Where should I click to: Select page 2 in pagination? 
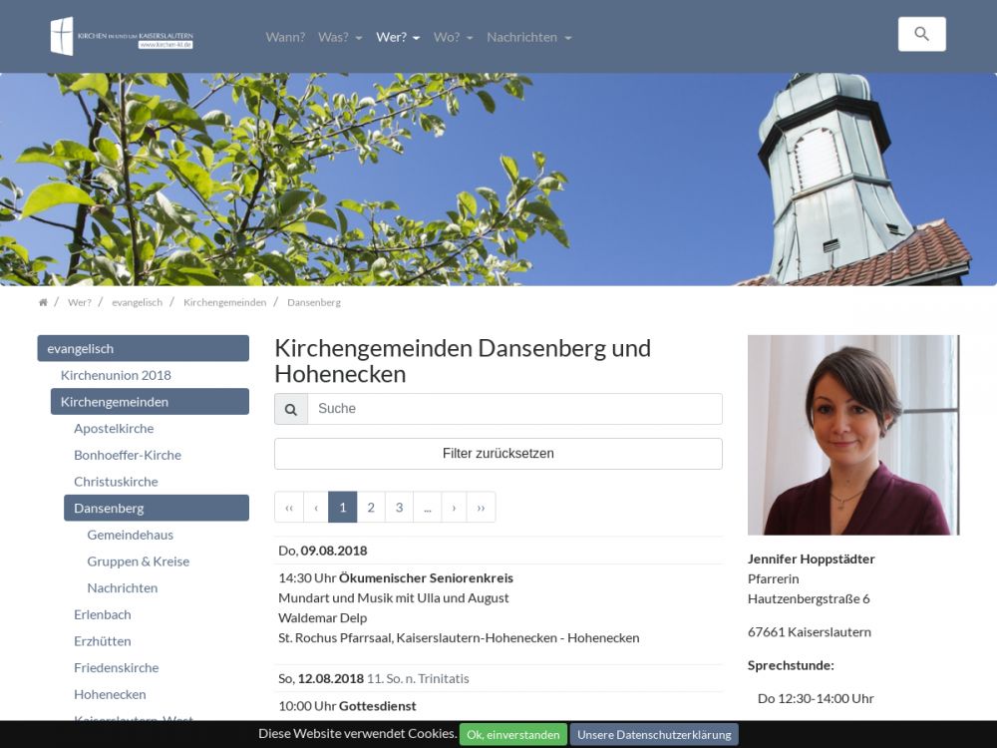[371, 508]
